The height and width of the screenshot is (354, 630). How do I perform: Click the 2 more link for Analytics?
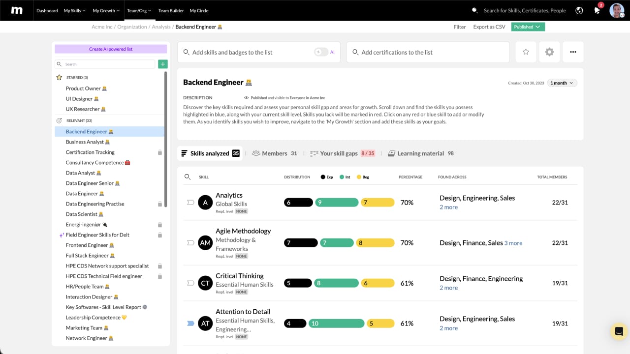[448, 207]
